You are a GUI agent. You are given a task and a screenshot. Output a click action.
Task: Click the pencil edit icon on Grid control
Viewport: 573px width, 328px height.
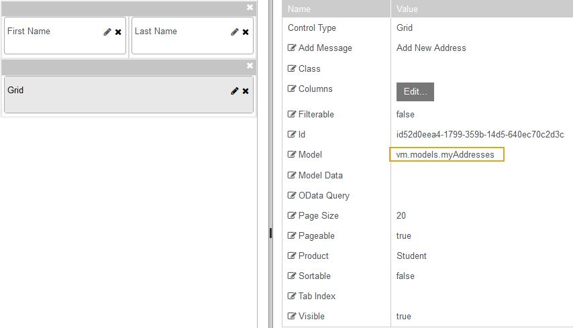tap(235, 91)
